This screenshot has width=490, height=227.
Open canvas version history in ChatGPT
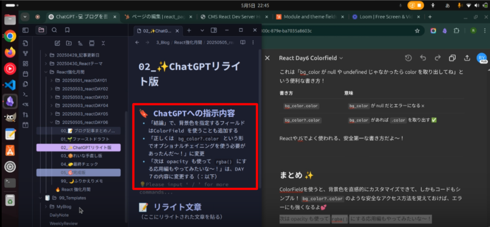coord(408,58)
